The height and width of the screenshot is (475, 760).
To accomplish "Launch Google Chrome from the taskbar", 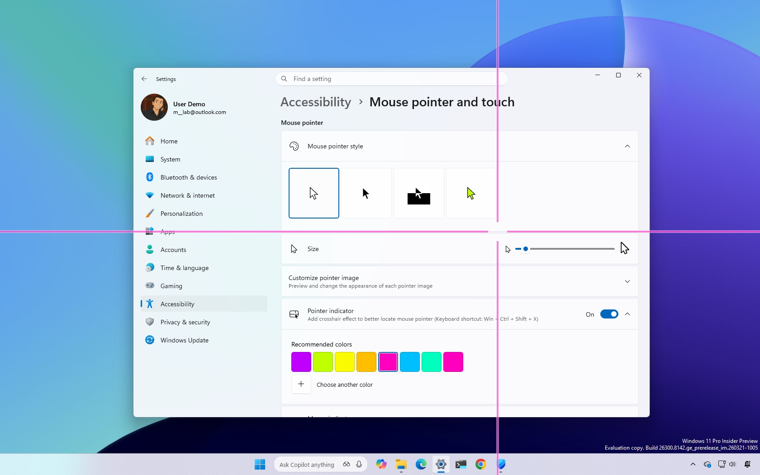I will point(480,464).
